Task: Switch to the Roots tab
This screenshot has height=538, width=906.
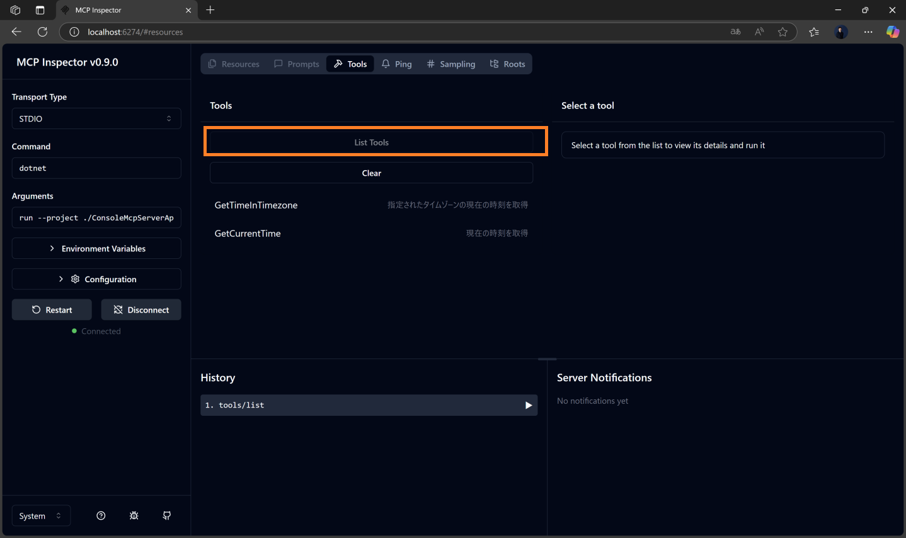Action: (508, 64)
